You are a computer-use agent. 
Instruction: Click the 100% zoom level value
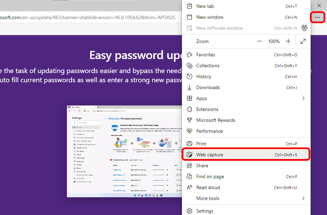[x=274, y=41]
